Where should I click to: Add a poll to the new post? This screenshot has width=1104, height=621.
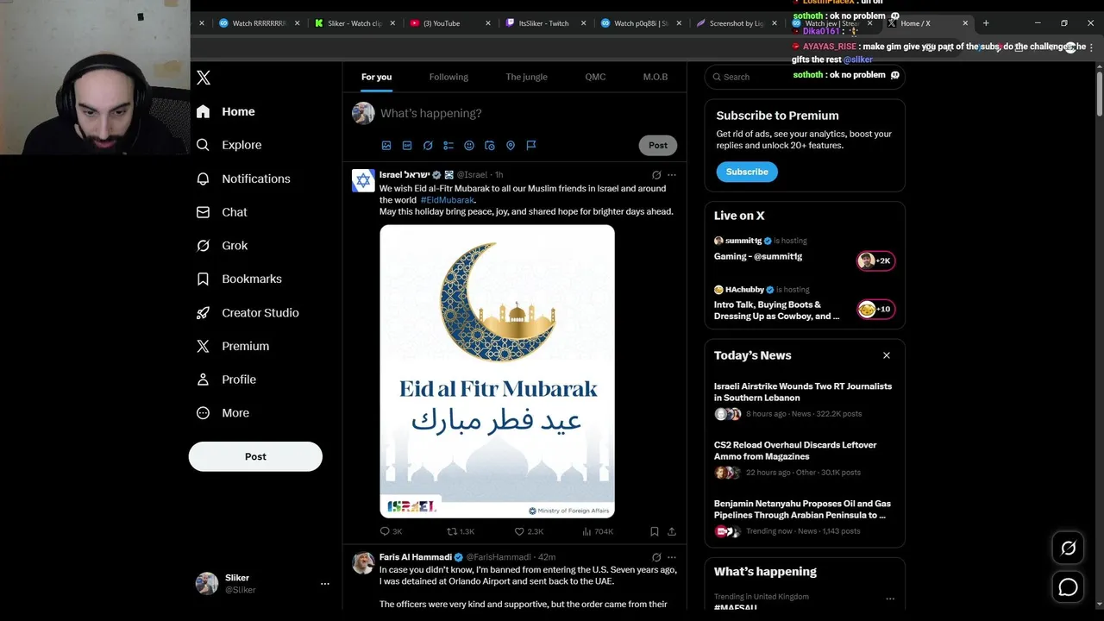point(448,146)
